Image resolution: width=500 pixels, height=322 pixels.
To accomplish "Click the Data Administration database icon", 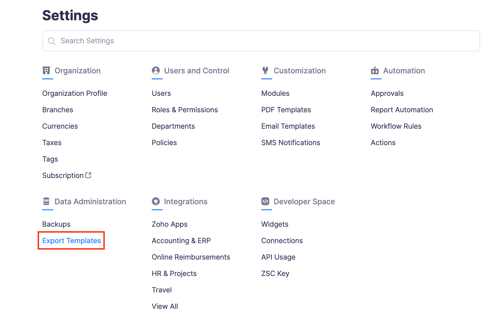I will [x=47, y=202].
